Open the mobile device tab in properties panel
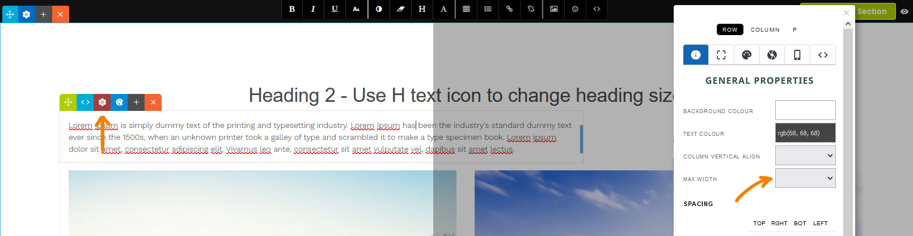This screenshot has height=236, width=913. (x=797, y=55)
